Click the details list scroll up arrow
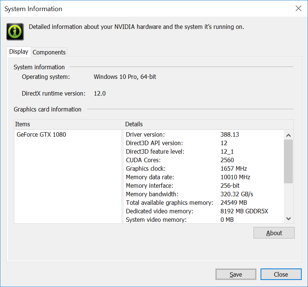Viewport: 308px width, 287px height. [289, 135]
